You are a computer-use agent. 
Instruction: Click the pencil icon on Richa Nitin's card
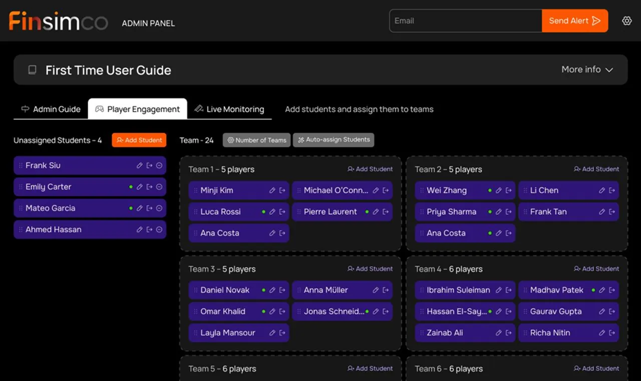[x=602, y=333]
